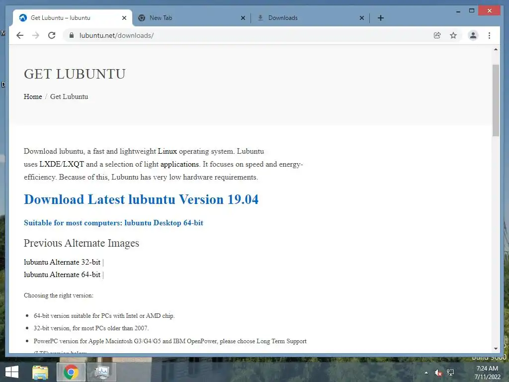Viewport: 509px width, 382px height.
Task: Click the muted volume tray icon
Action: (438, 373)
